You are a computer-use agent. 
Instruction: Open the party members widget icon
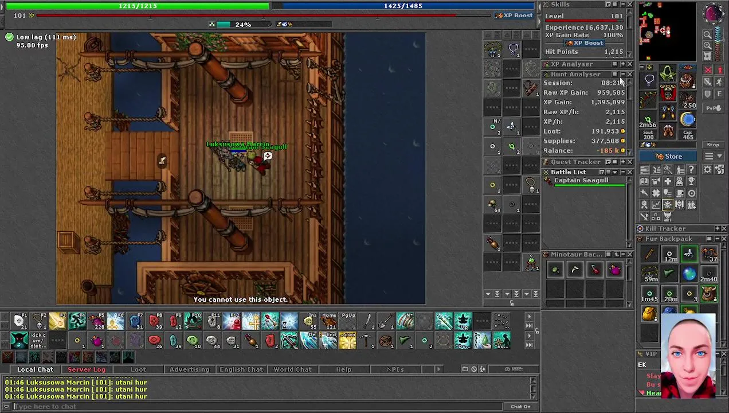click(x=691, y=205)
